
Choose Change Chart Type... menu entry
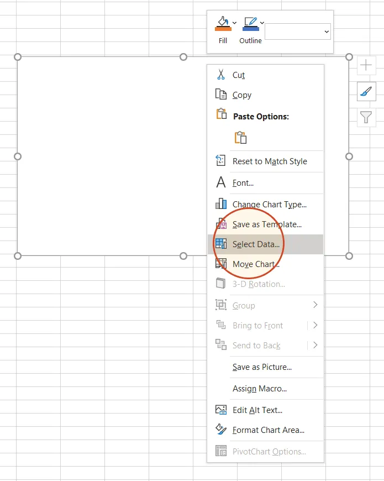[x=269, y=204]
